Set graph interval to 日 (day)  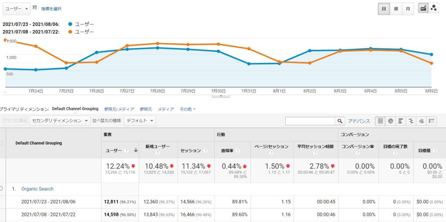384,9
